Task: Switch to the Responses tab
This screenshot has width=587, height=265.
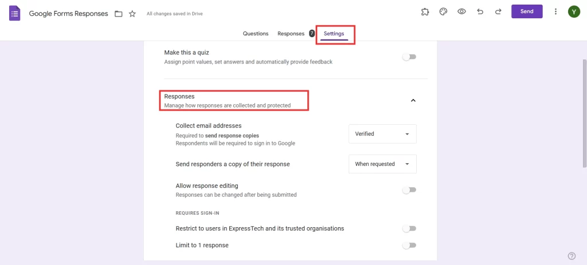Action: [x=291, y=34]
